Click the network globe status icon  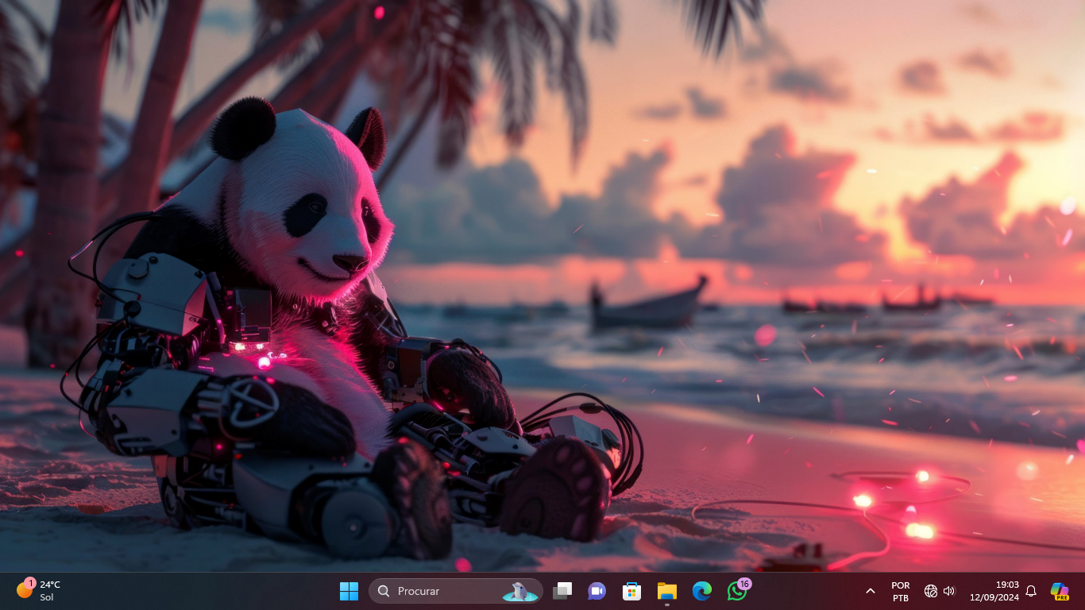coord(931,591)
